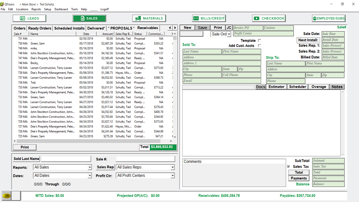
Task: Open the All Sales Reps dropdown
Action: point(172,168)
